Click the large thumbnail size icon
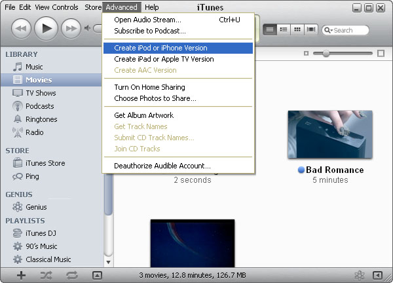This screenshot has height=283, width=393. (x=381, y=54)
